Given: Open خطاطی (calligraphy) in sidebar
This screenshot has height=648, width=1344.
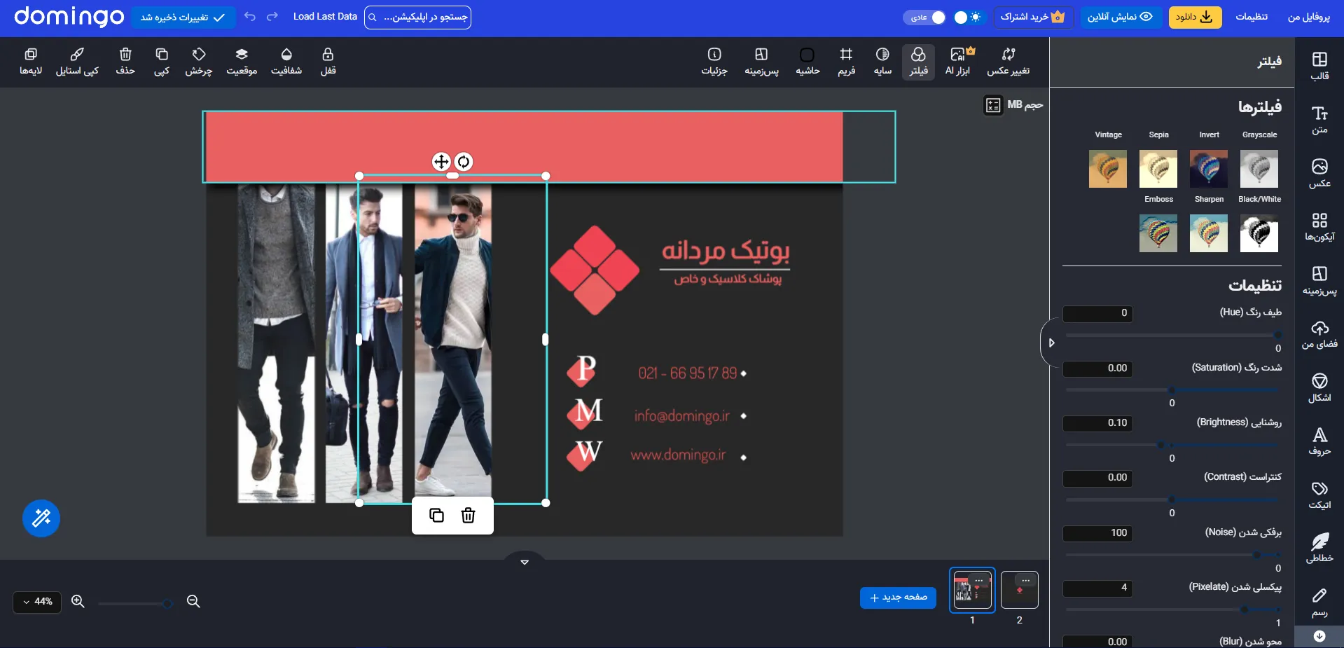Looking at the screenshot, I should pos(1319,548).
